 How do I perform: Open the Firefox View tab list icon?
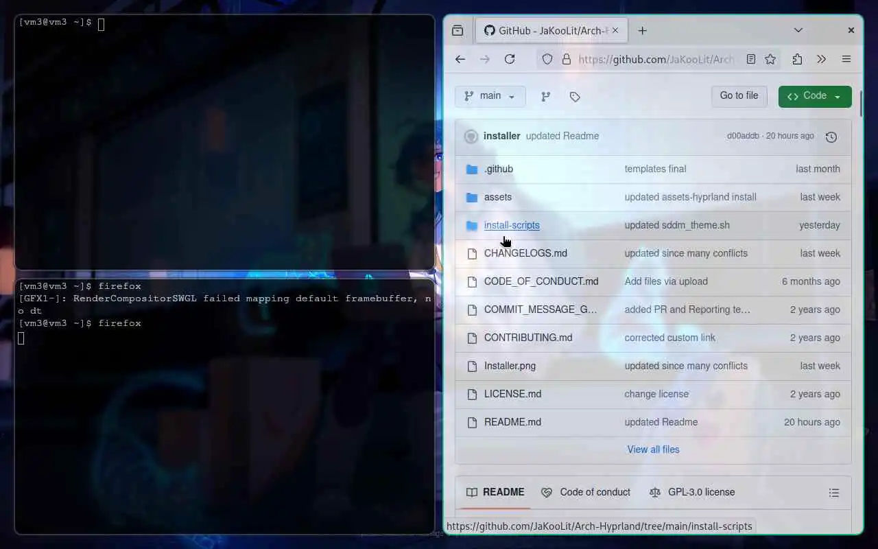tap(458, 30)
